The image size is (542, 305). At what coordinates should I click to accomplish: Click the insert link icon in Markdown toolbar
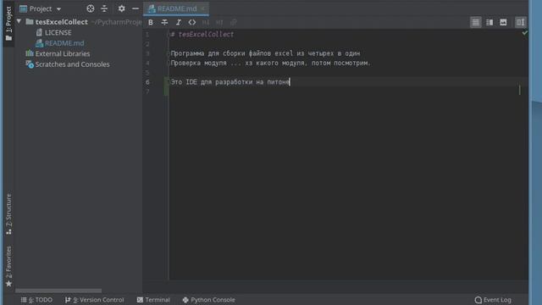(x=234, y=23)
